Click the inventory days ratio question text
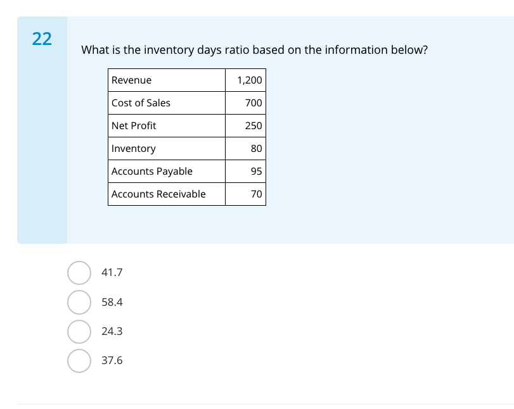 coord(254,50)
